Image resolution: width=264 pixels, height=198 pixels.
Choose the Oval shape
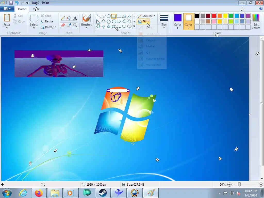point(109,16)
